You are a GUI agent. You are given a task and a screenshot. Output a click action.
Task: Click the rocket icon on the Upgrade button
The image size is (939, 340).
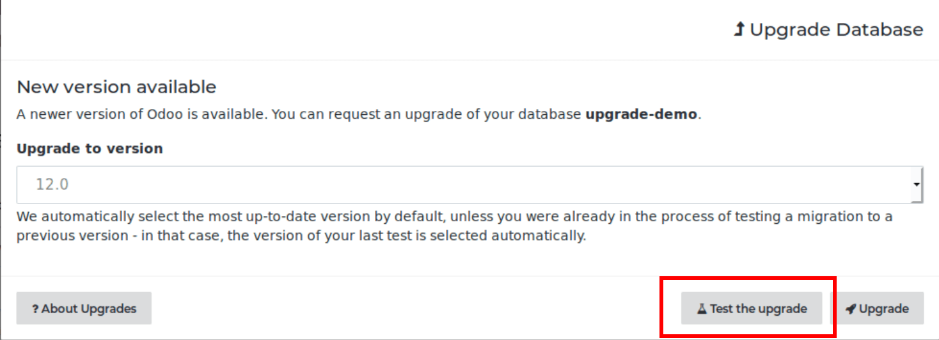[x=850, y=309]
